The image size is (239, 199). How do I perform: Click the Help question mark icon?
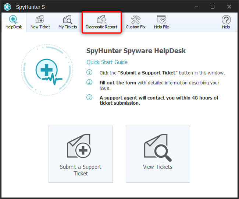click(226, 22)
